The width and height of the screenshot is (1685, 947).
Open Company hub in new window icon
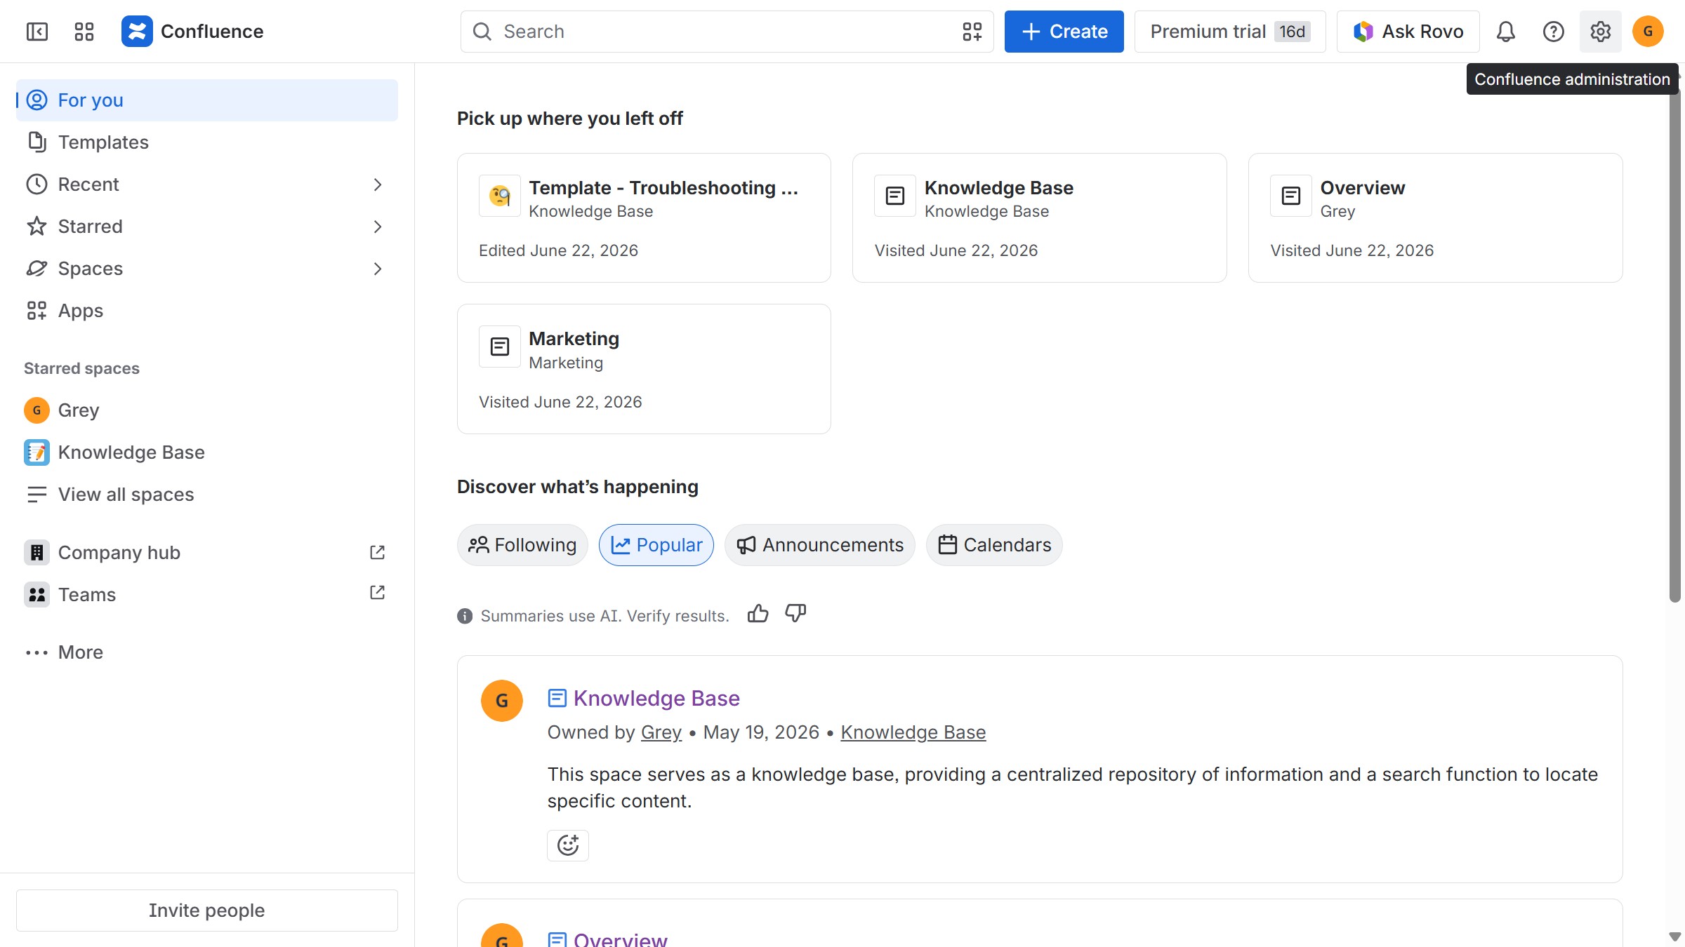pyautogui.click(x=377, y=553)
